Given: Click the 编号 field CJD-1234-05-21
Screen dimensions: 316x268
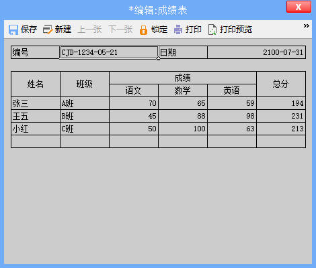Looking at the screenshot, I should [x=109, y=52].
